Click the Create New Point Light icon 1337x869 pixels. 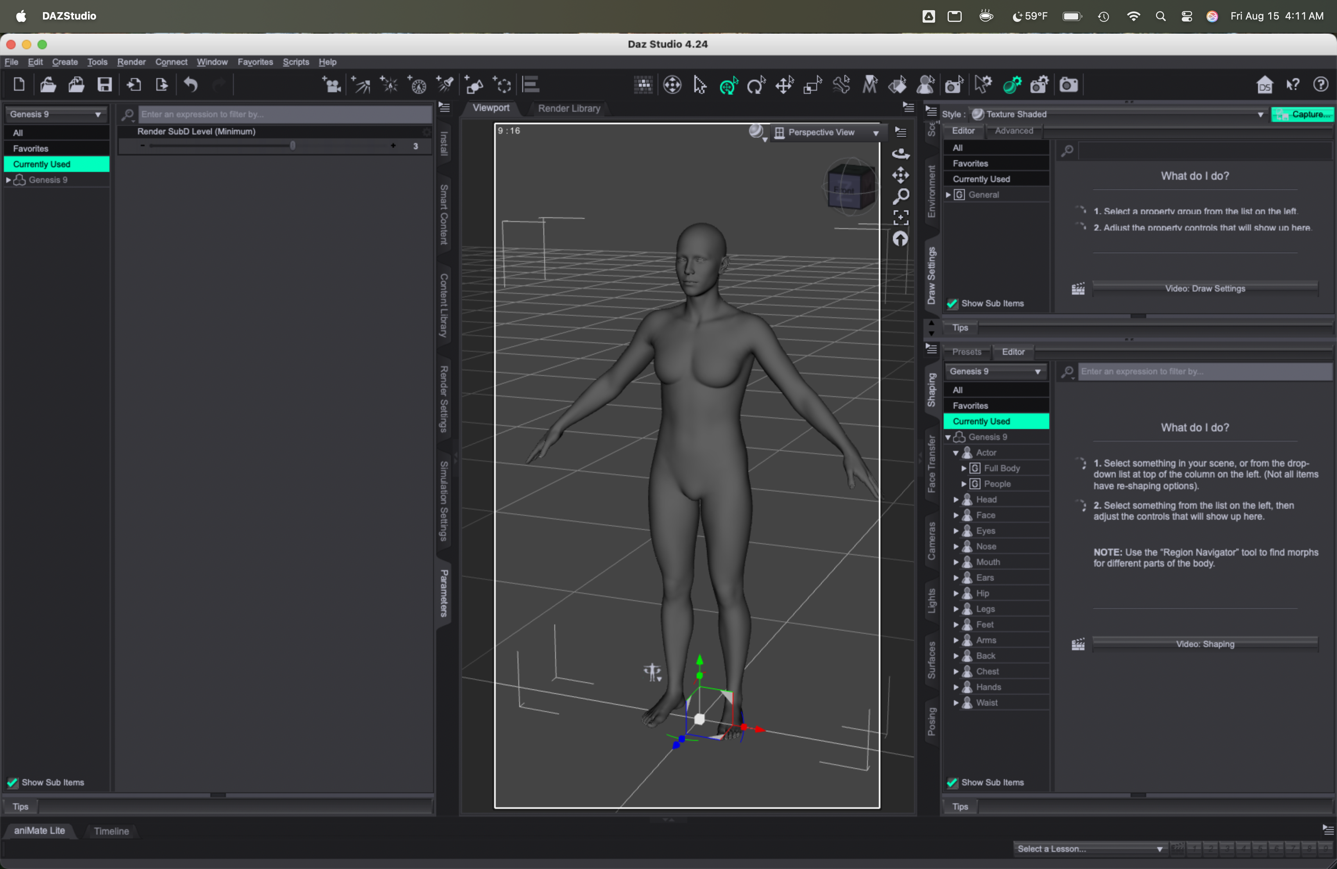click(x=389, y=85)
